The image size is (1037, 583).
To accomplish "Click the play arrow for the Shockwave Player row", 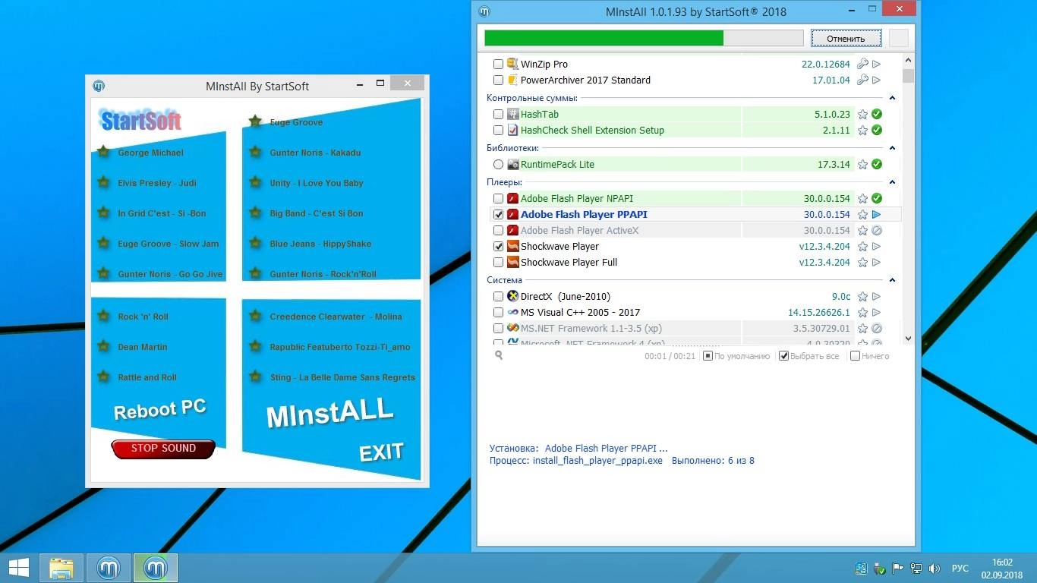I will pos(877,247).
